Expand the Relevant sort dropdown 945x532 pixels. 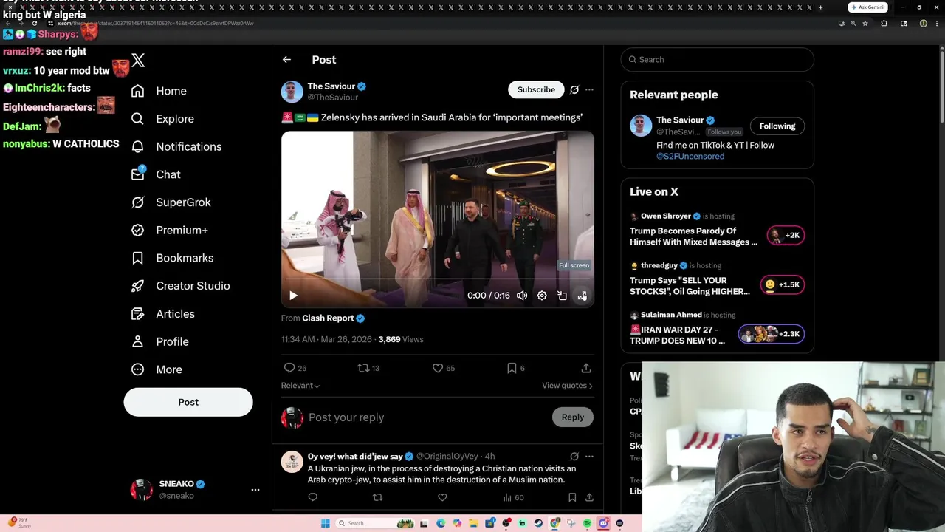[300, 386]
